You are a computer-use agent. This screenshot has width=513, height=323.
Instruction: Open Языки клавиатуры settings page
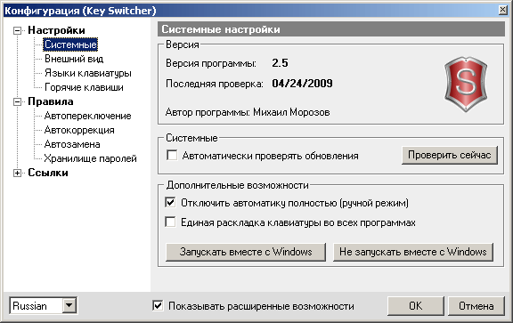tap(87, 73)
